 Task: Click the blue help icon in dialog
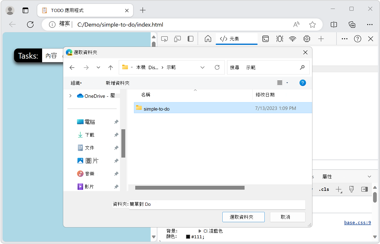[303, 83]
